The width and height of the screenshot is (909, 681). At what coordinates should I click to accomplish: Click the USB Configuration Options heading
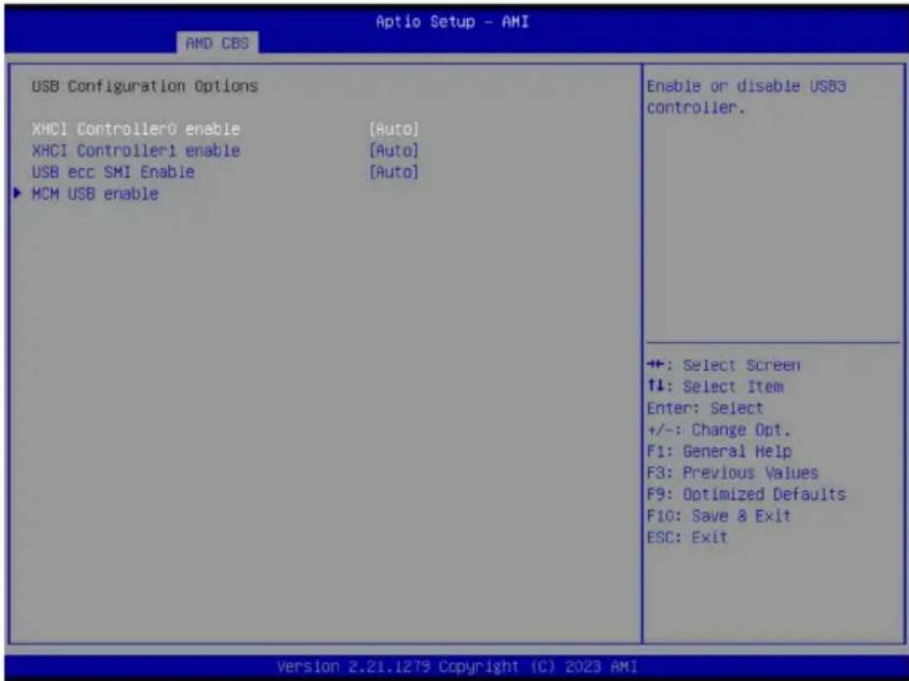point(144,86)
